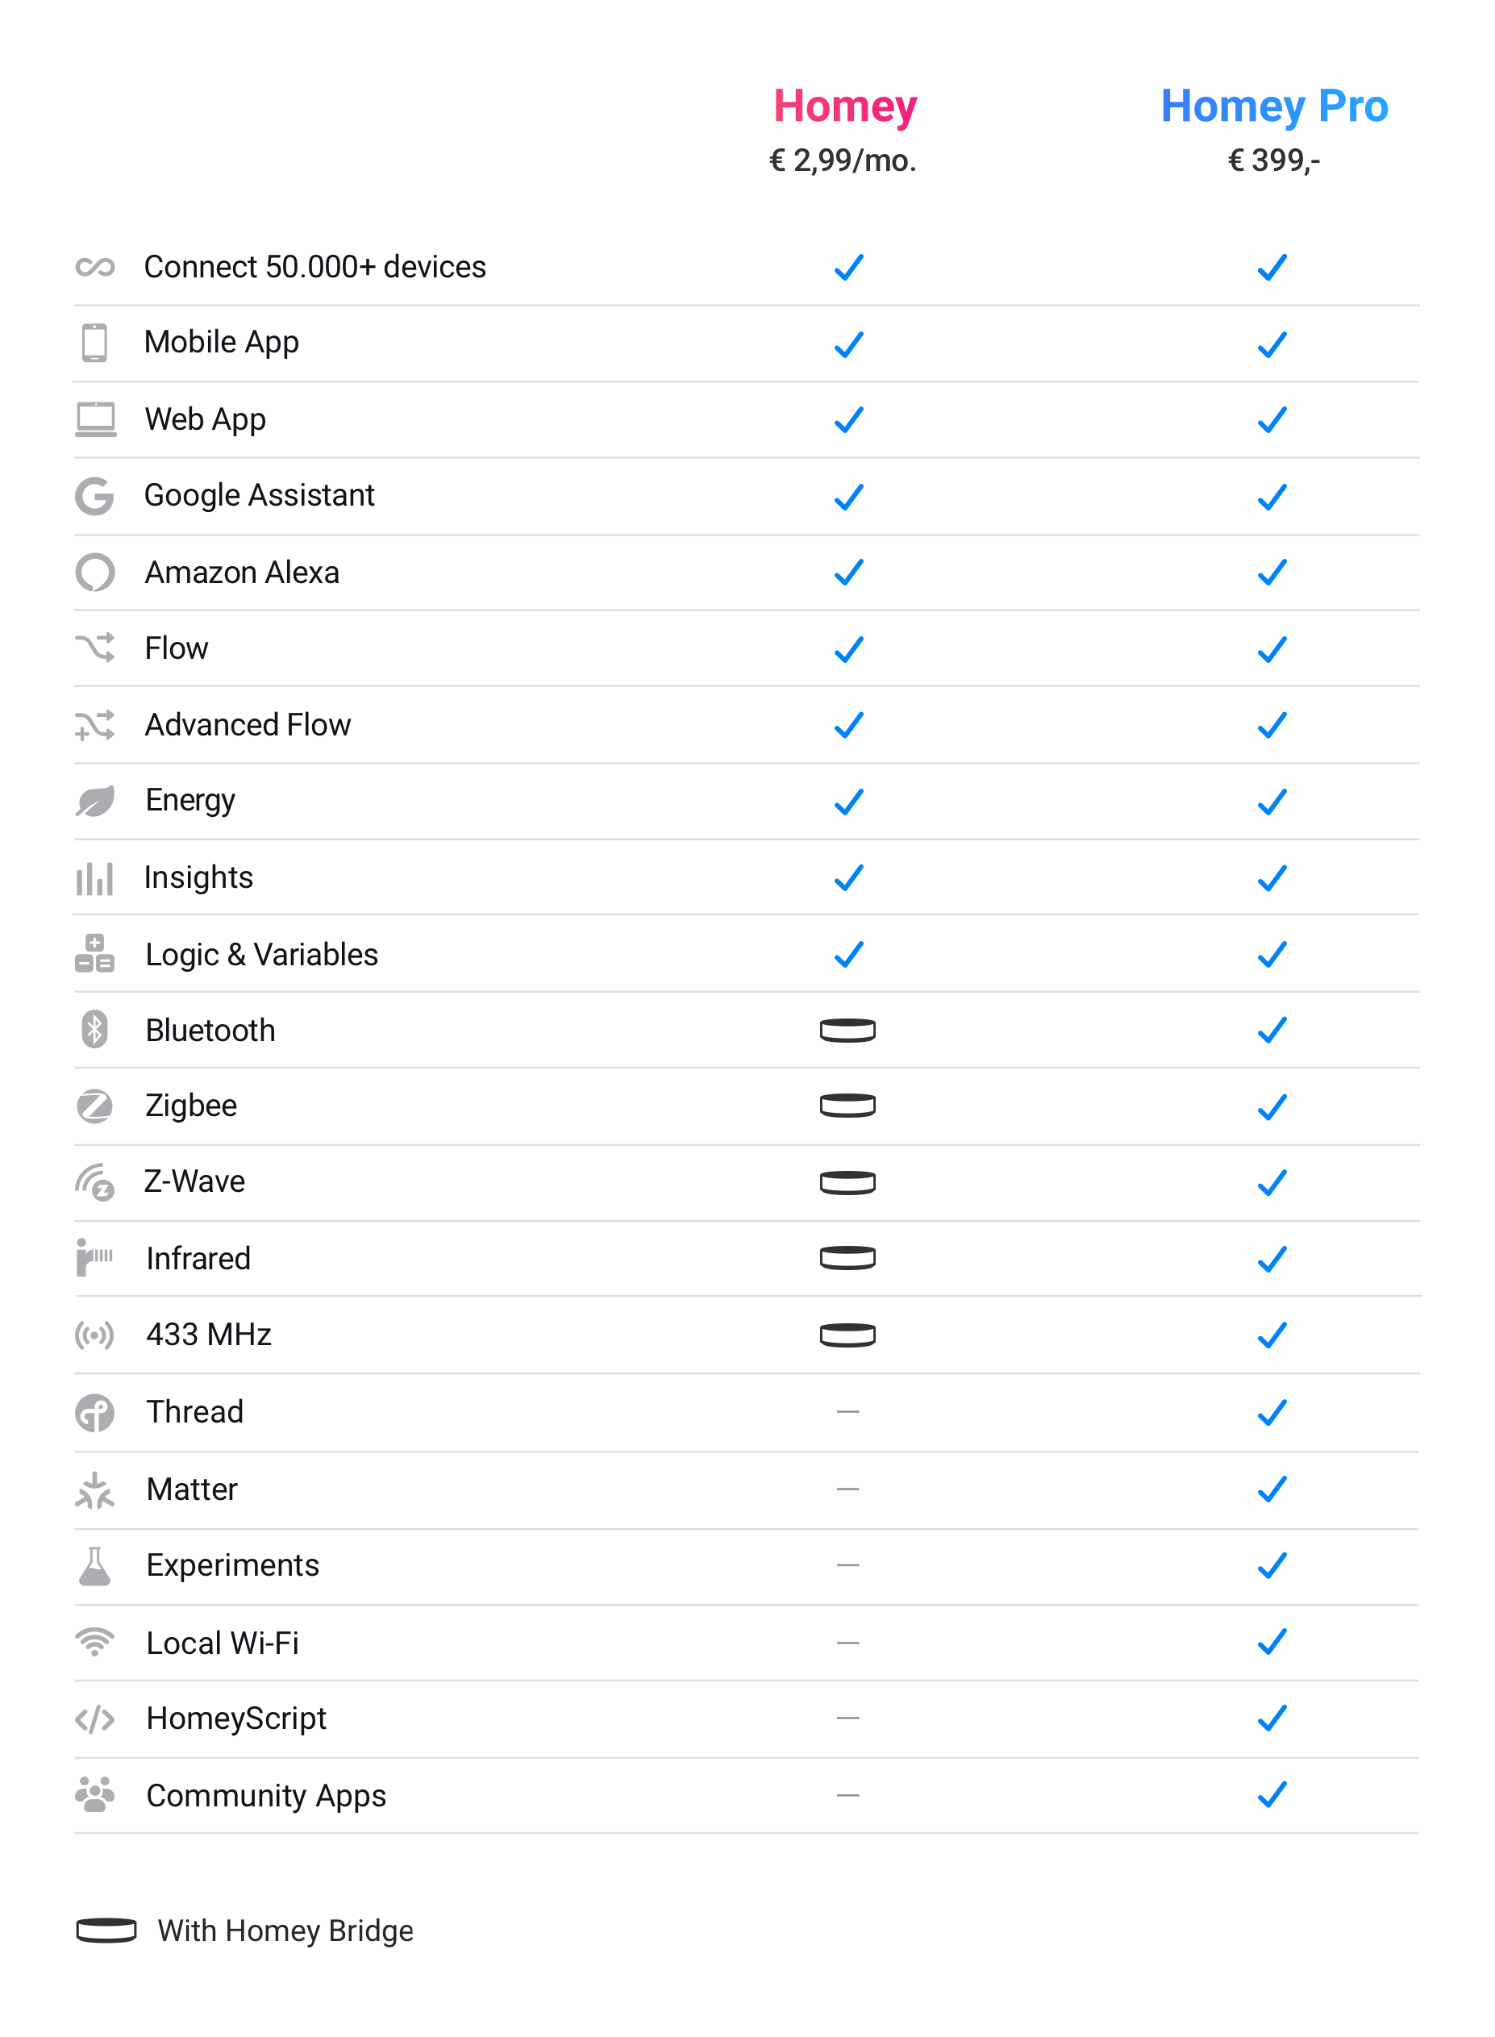Image resolution: width=1495 pixels, height=2037 pixels.
Task: Click the Bluetooth feature icon
Action: (94, 1029)
